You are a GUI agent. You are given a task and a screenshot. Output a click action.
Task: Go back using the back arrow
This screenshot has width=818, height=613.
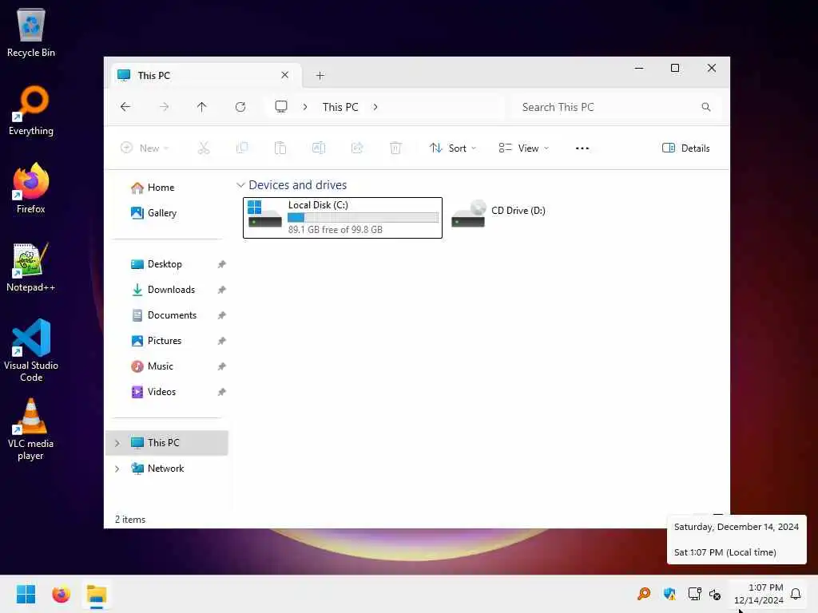pyautogui.click(x=125, y=107)
